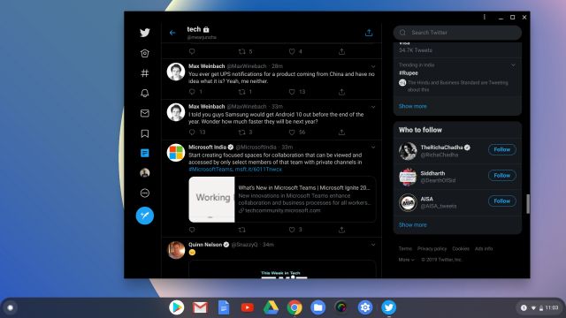Viewport: 566px width, 318px height.
Task: Open Messages envelope in sidebar
Action: pyautogui.click(x=145, y=113)
